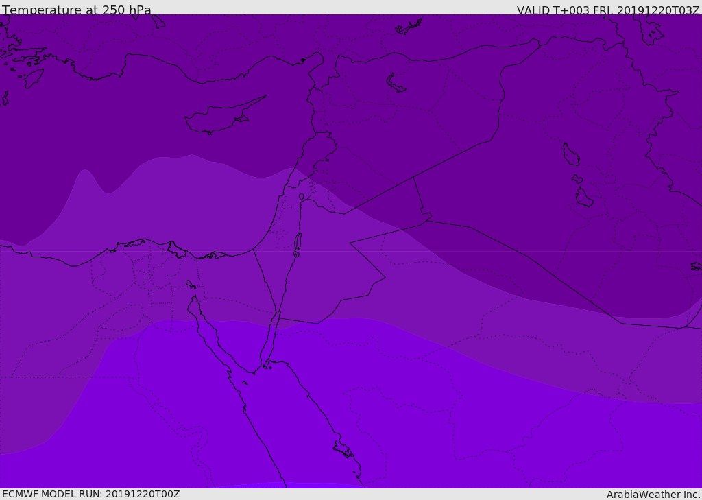Click the 'VALID T+003 FRI. 20191220T03Z' label

click(x=608, y=10)
